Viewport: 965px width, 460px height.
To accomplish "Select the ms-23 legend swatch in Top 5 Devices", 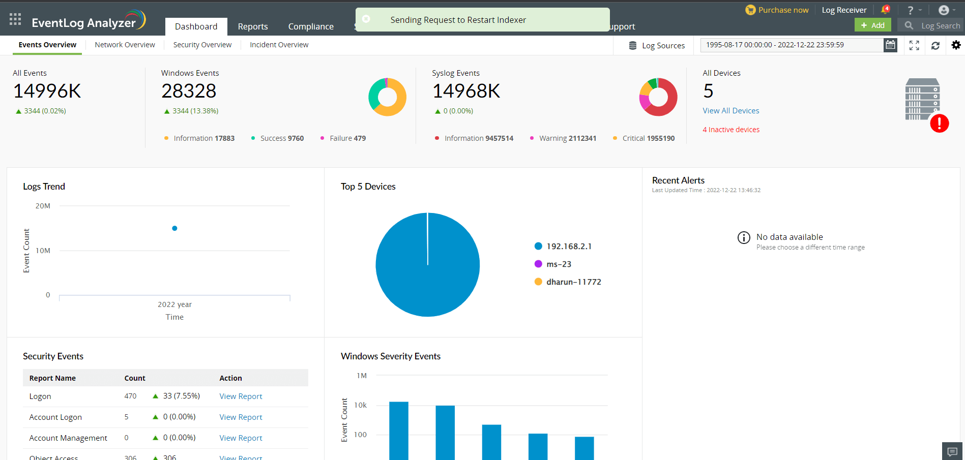I will [x=538, y=264].
